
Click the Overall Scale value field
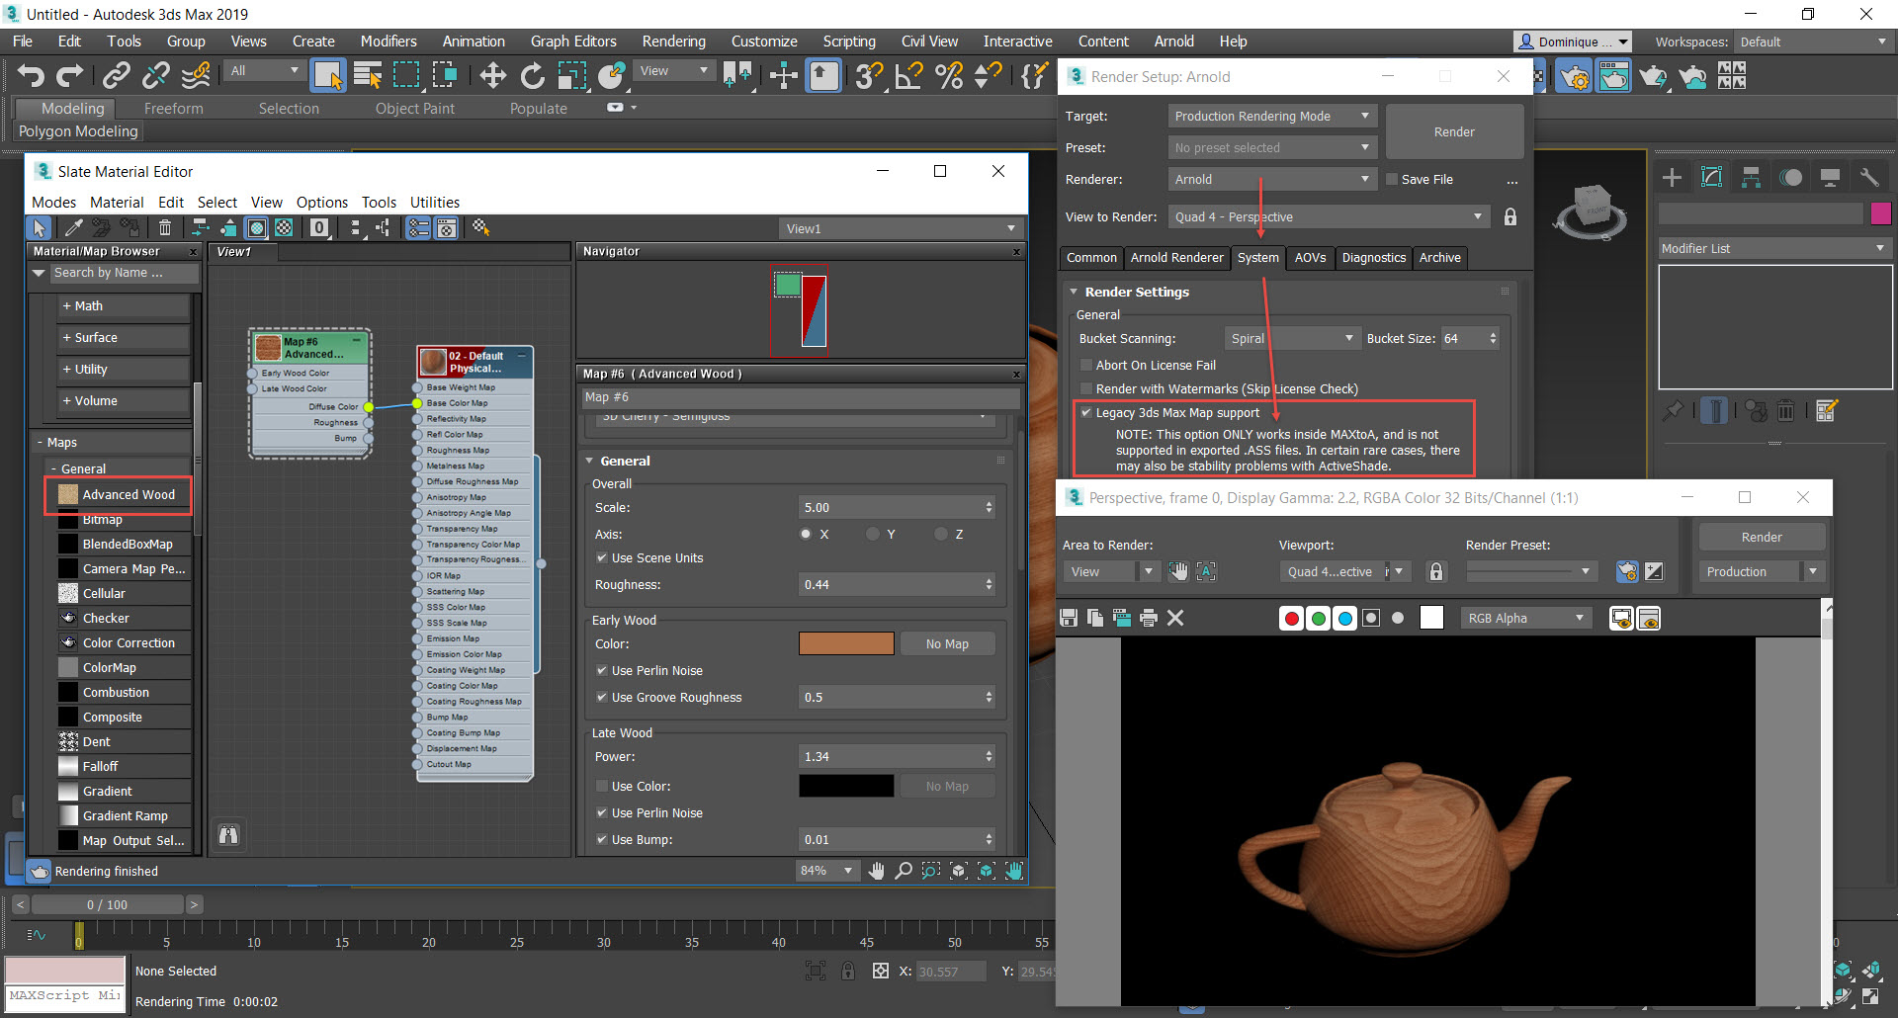[x=890, y=508]
